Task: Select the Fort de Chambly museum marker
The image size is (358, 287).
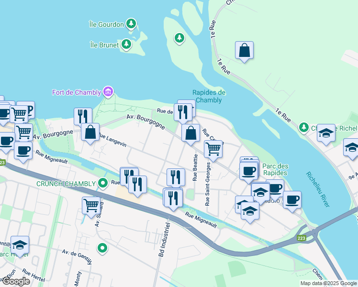Action: coord(108,92)
